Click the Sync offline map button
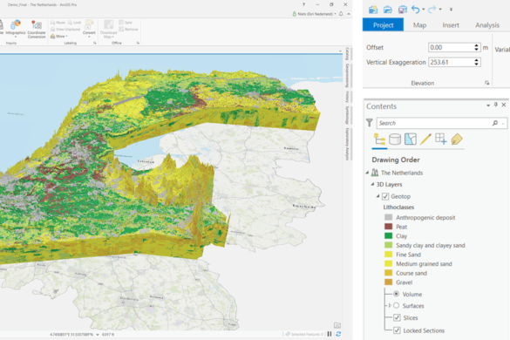 [x=126, y=23]
